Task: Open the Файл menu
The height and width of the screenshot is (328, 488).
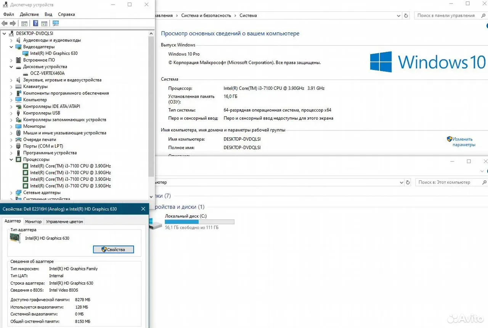Action: (x=8, y=14)
